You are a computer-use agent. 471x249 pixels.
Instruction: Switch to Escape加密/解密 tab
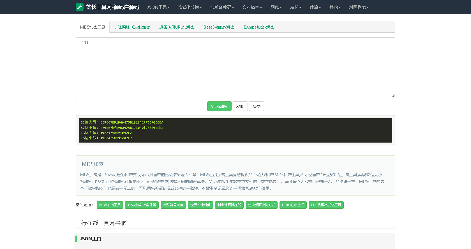pos(259,27)
